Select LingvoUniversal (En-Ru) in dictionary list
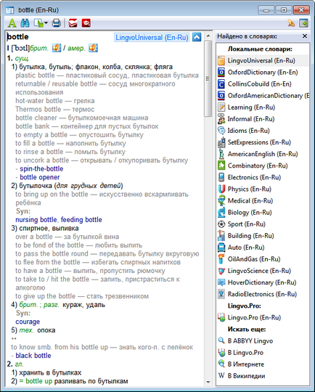 tap(263, 60)
